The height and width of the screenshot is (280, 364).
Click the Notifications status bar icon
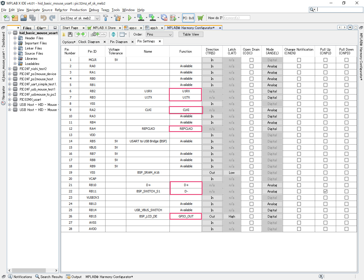10,277
